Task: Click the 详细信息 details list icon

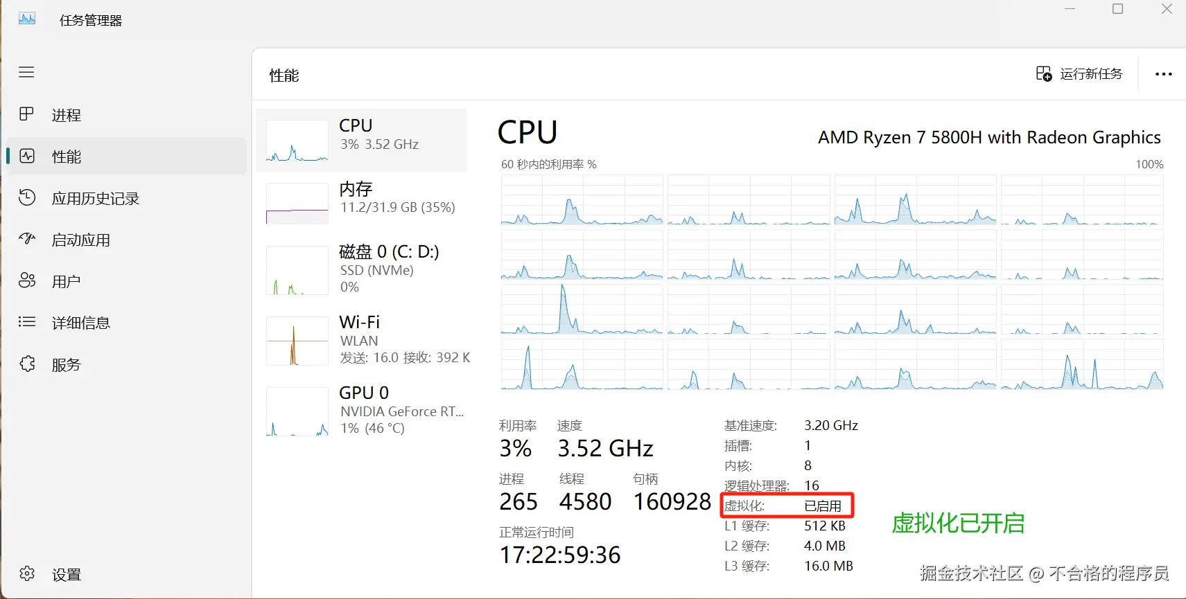Action: 27,322
